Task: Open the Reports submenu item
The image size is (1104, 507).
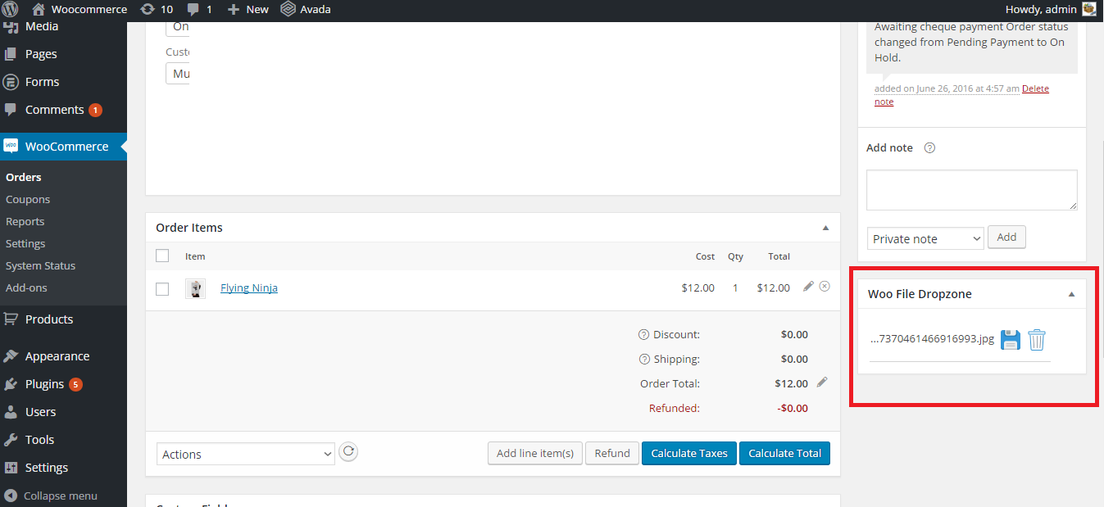Action: 25,221
